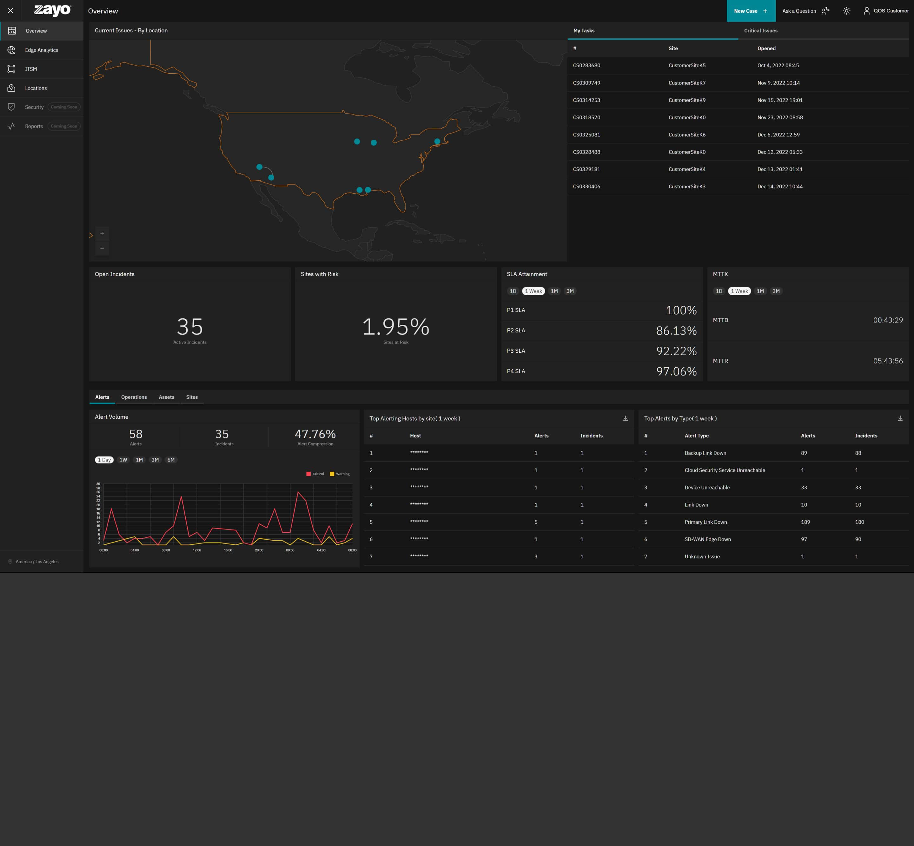Click the Boston area map marker
The image size is (914, 846).
point(437,142)
